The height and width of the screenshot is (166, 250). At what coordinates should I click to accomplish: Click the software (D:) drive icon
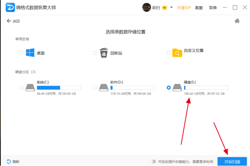tap(104, 88)
